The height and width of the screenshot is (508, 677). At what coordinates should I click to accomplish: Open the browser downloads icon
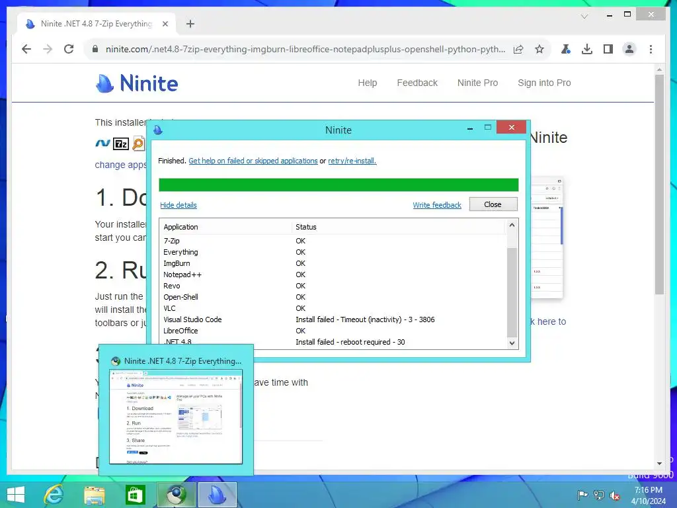(587, 49)
